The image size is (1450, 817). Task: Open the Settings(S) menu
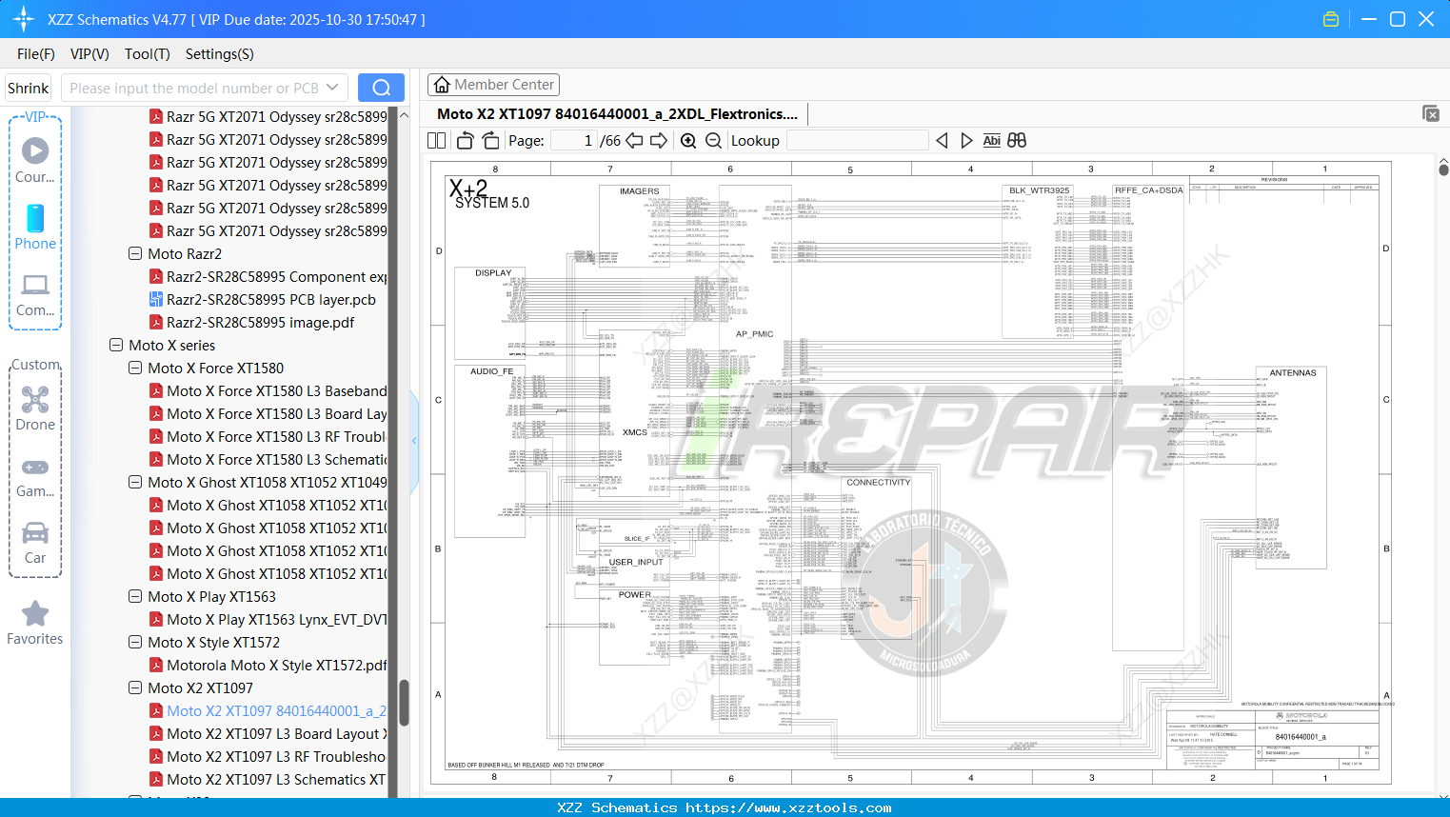[220, 54]
